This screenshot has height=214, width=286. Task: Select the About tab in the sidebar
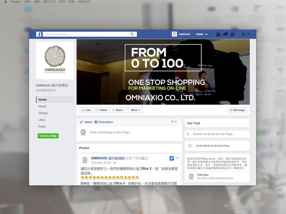42,106
